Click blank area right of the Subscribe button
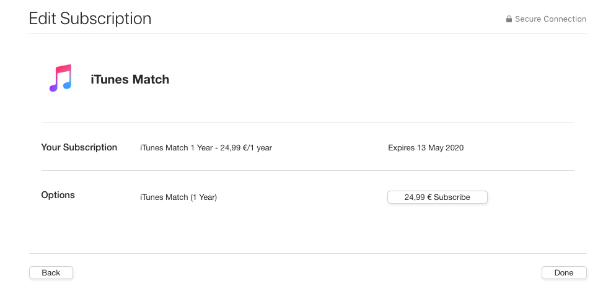 click(533, 197)
